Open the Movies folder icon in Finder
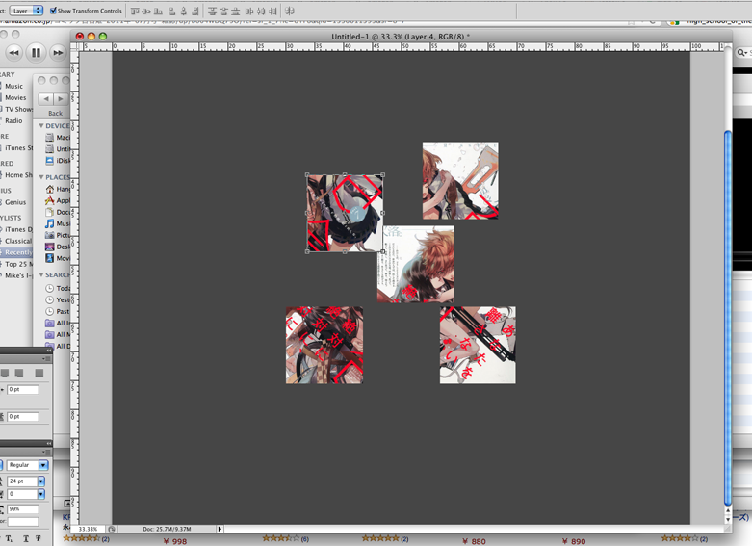The image size is (752, 546). pos(49,258)
